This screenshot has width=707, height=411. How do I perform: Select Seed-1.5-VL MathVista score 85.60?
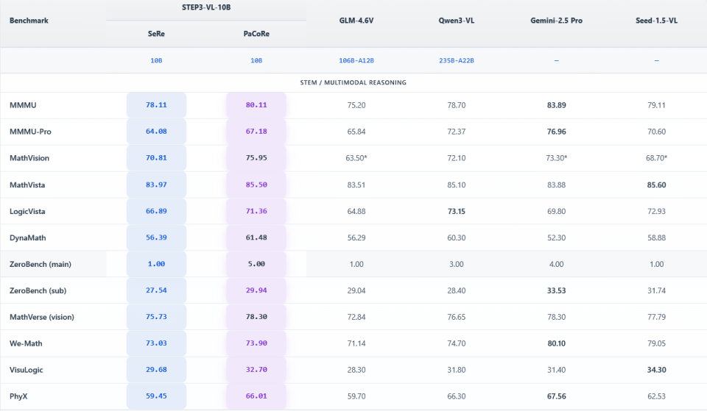click(656, 185)
